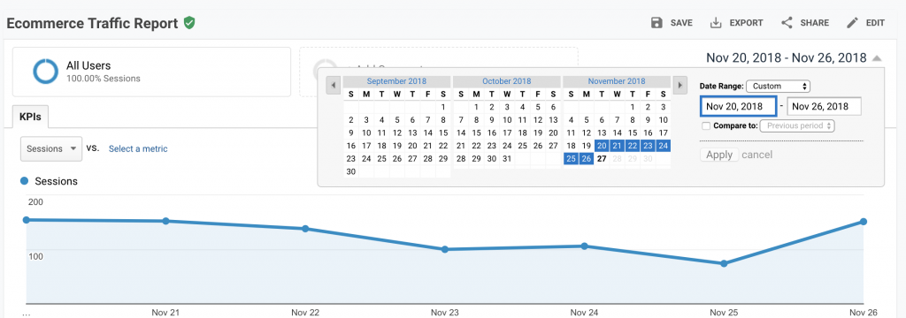Click the Apply button
Image resolution: width=906 pixels, height=318 pixels.
pos(719,155)
